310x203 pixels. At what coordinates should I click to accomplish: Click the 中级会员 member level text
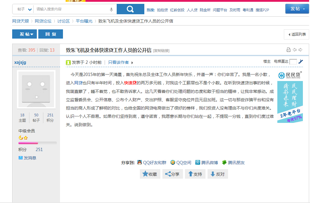pyautogui.click(x=27, y=131)
